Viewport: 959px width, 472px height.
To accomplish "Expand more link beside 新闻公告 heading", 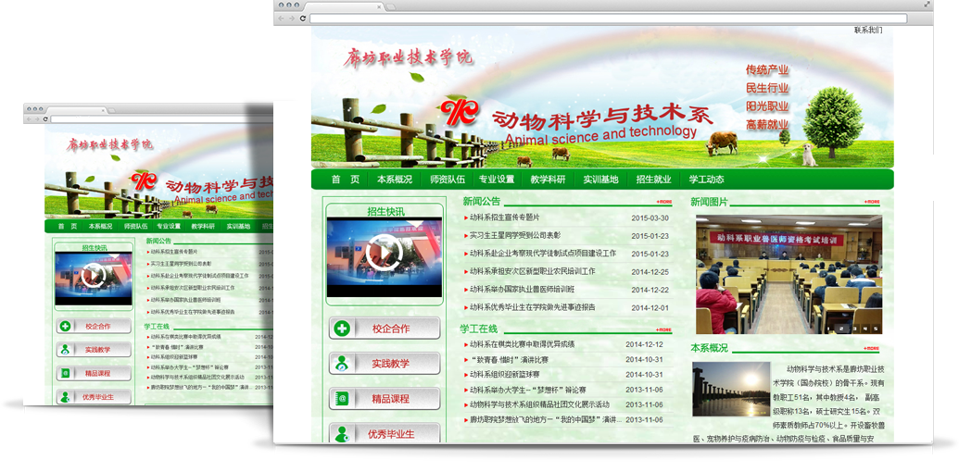I will tap(663, 201).
